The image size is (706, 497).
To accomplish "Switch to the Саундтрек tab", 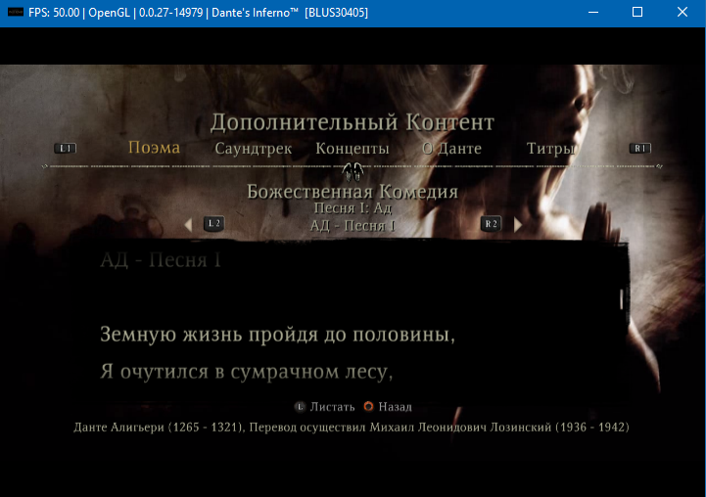I will tap(253, 149).
